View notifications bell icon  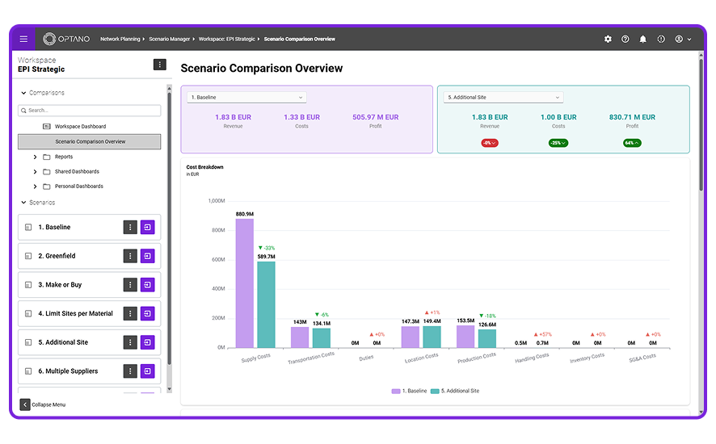pyautogui.click(x=643, y=40)
